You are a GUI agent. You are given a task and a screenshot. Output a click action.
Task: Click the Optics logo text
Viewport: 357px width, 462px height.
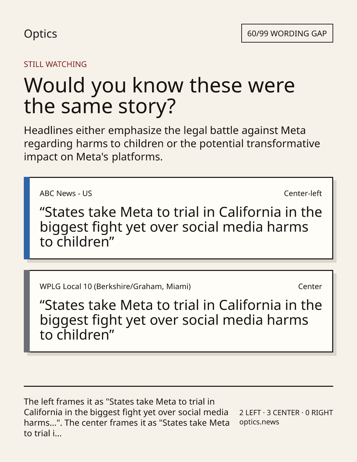coord(40,34)
